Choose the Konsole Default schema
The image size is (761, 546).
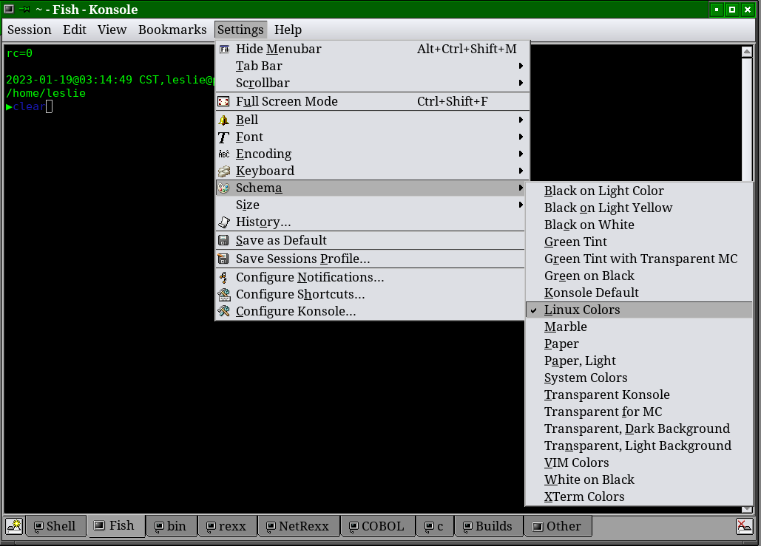click(639, 293)
